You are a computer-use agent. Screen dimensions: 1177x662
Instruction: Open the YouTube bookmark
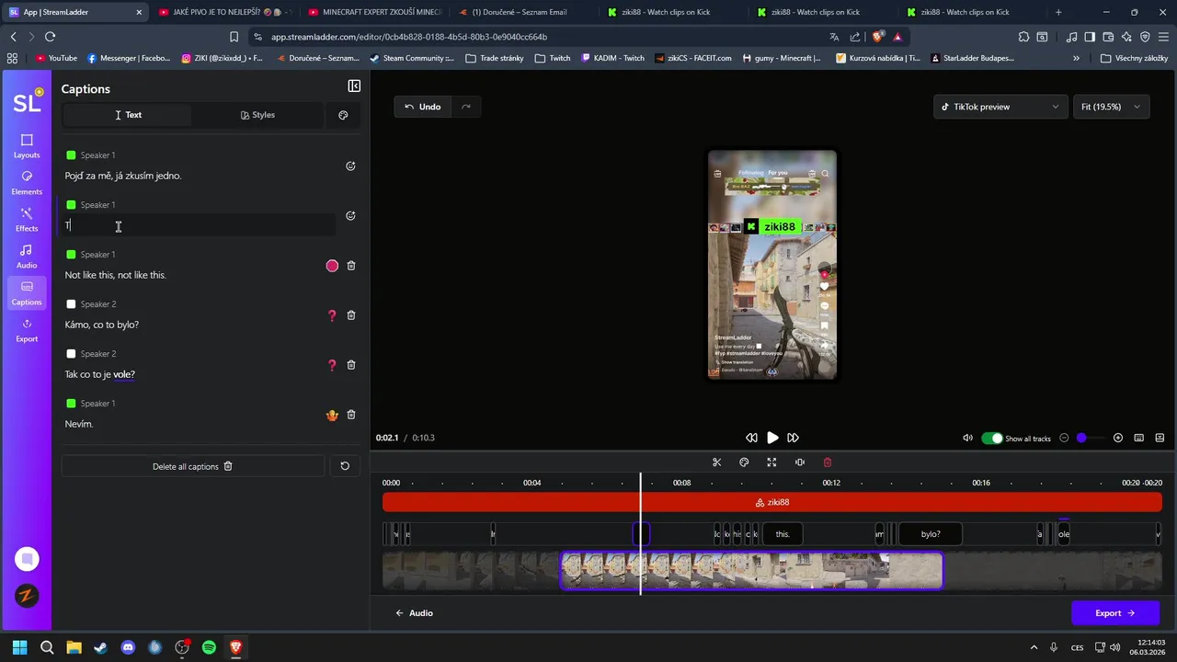click(56, 58)
